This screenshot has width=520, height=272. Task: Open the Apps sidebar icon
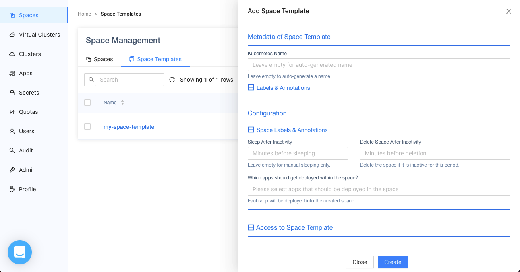pos(12,73)
